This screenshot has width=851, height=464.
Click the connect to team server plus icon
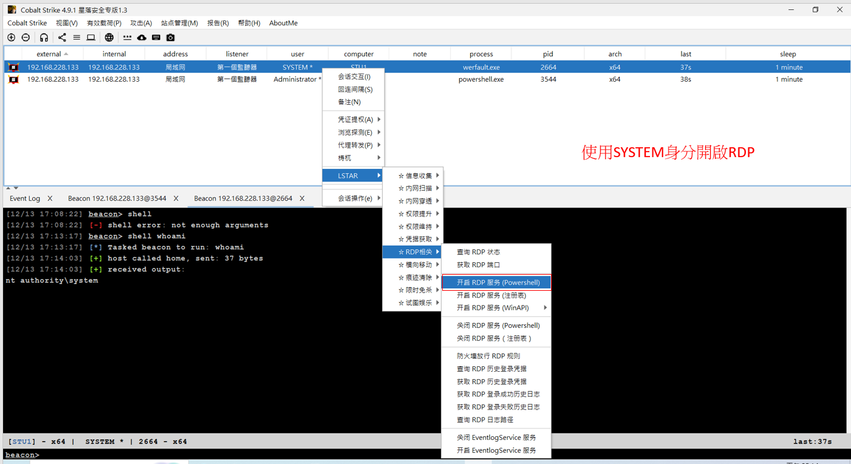pyautogui.click(x=11, y=38)
